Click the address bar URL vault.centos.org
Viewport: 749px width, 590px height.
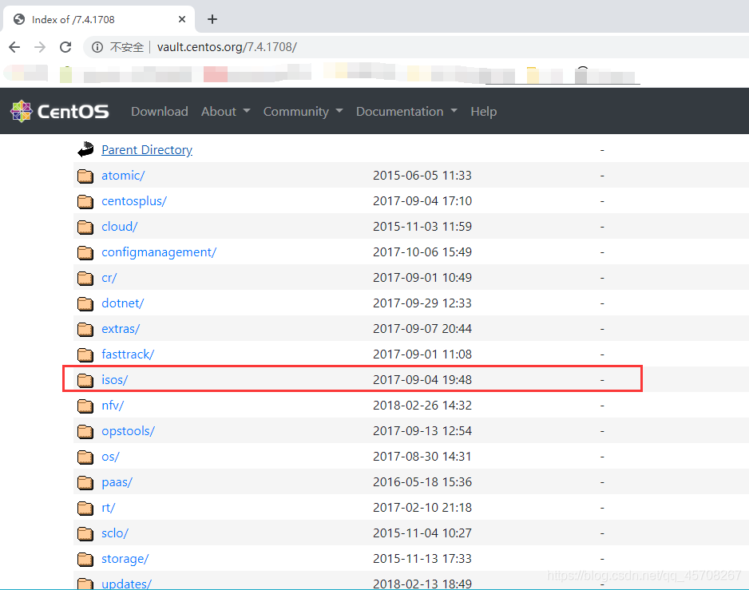click(227, 47)
